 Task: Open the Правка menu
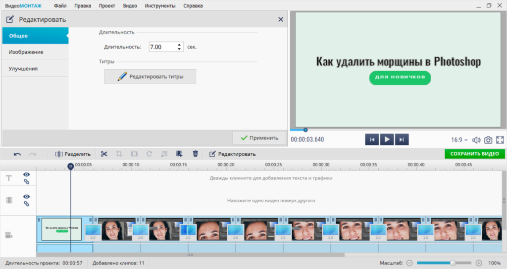coord(83,6)
